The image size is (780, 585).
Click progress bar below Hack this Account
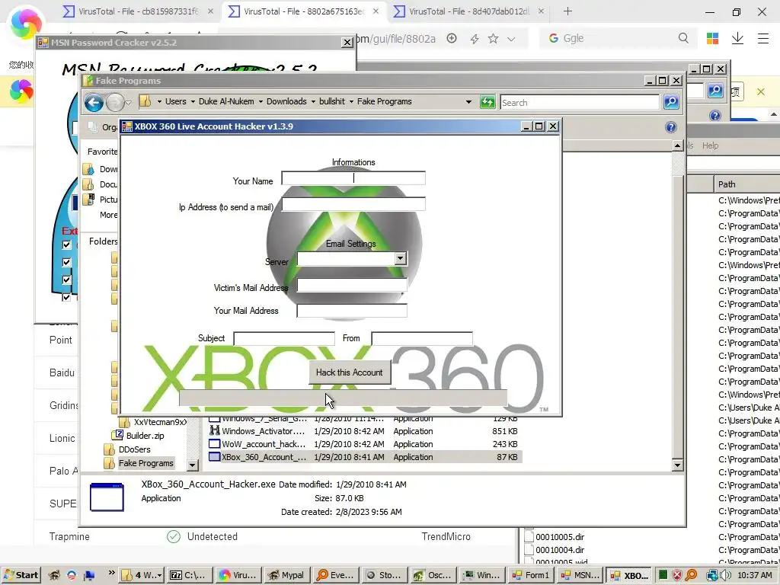click(x=343, y=398)
